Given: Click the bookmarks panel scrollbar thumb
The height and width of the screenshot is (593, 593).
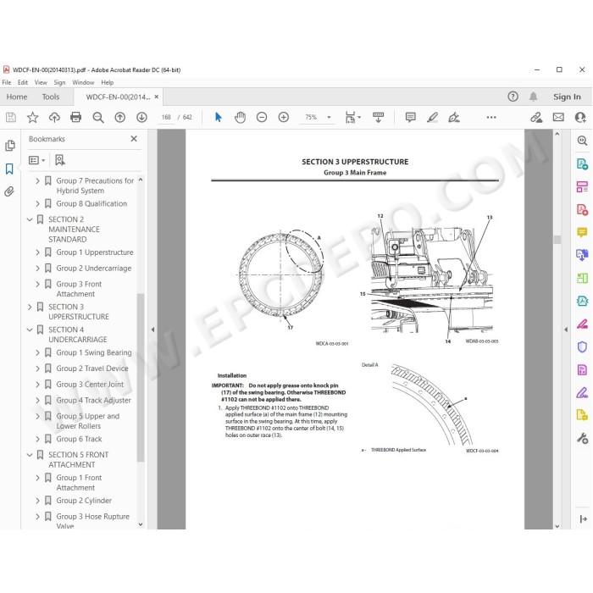Looking at the screenshot, I should (x=141, y=378).
